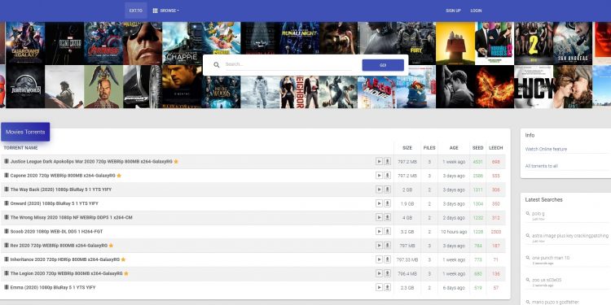
Task: Play The Wrong Missy 2020 online
Action: pos(379,217)
